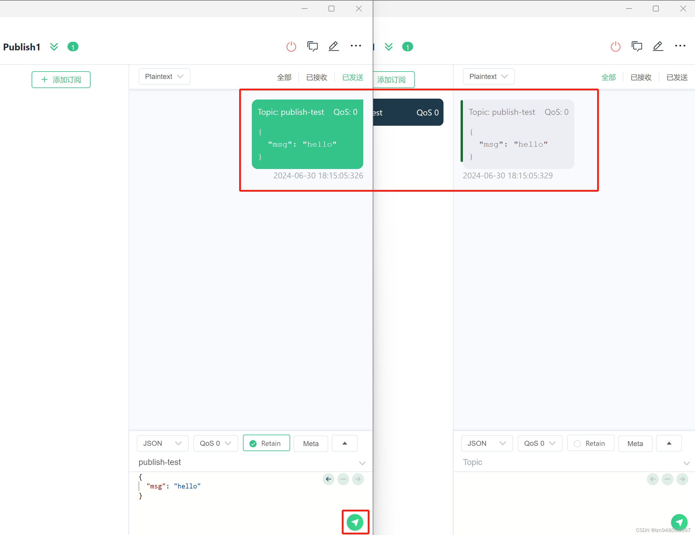Click the green send message button in left window
Screen dimensions: 695x535
click(355, 522)
